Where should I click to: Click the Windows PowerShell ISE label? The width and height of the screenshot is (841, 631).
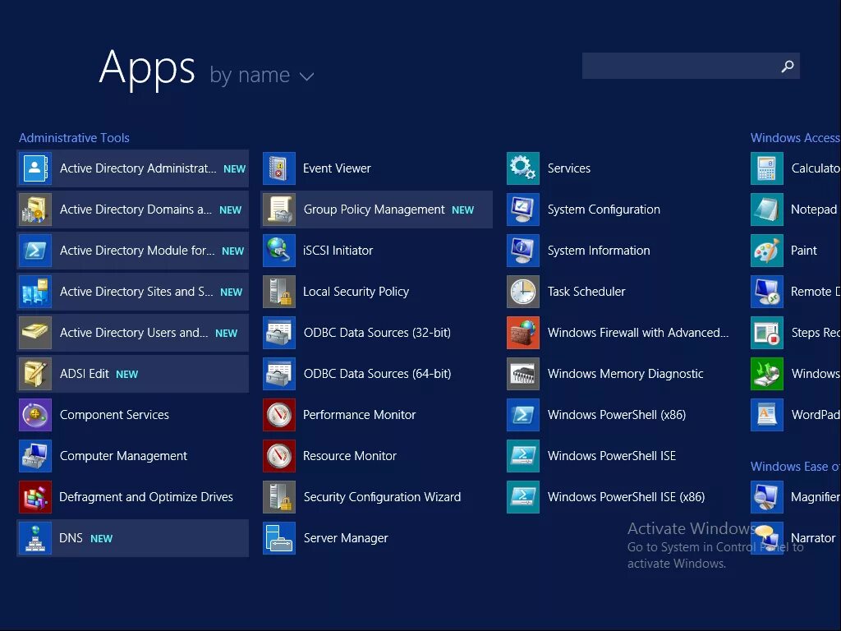coord(611,455)
